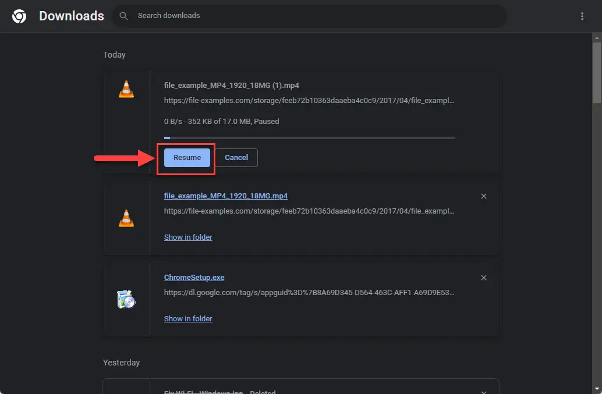Click the dl.google.com URL under ChromeSetup.exe

point(309,292)
